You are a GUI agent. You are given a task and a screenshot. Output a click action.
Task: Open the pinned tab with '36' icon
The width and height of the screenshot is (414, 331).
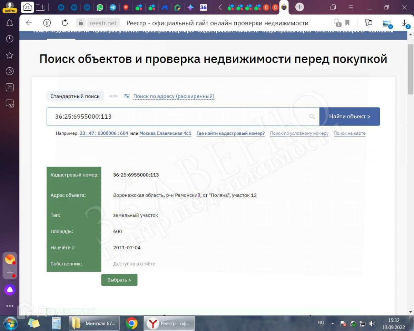click(x=204, y=7)
